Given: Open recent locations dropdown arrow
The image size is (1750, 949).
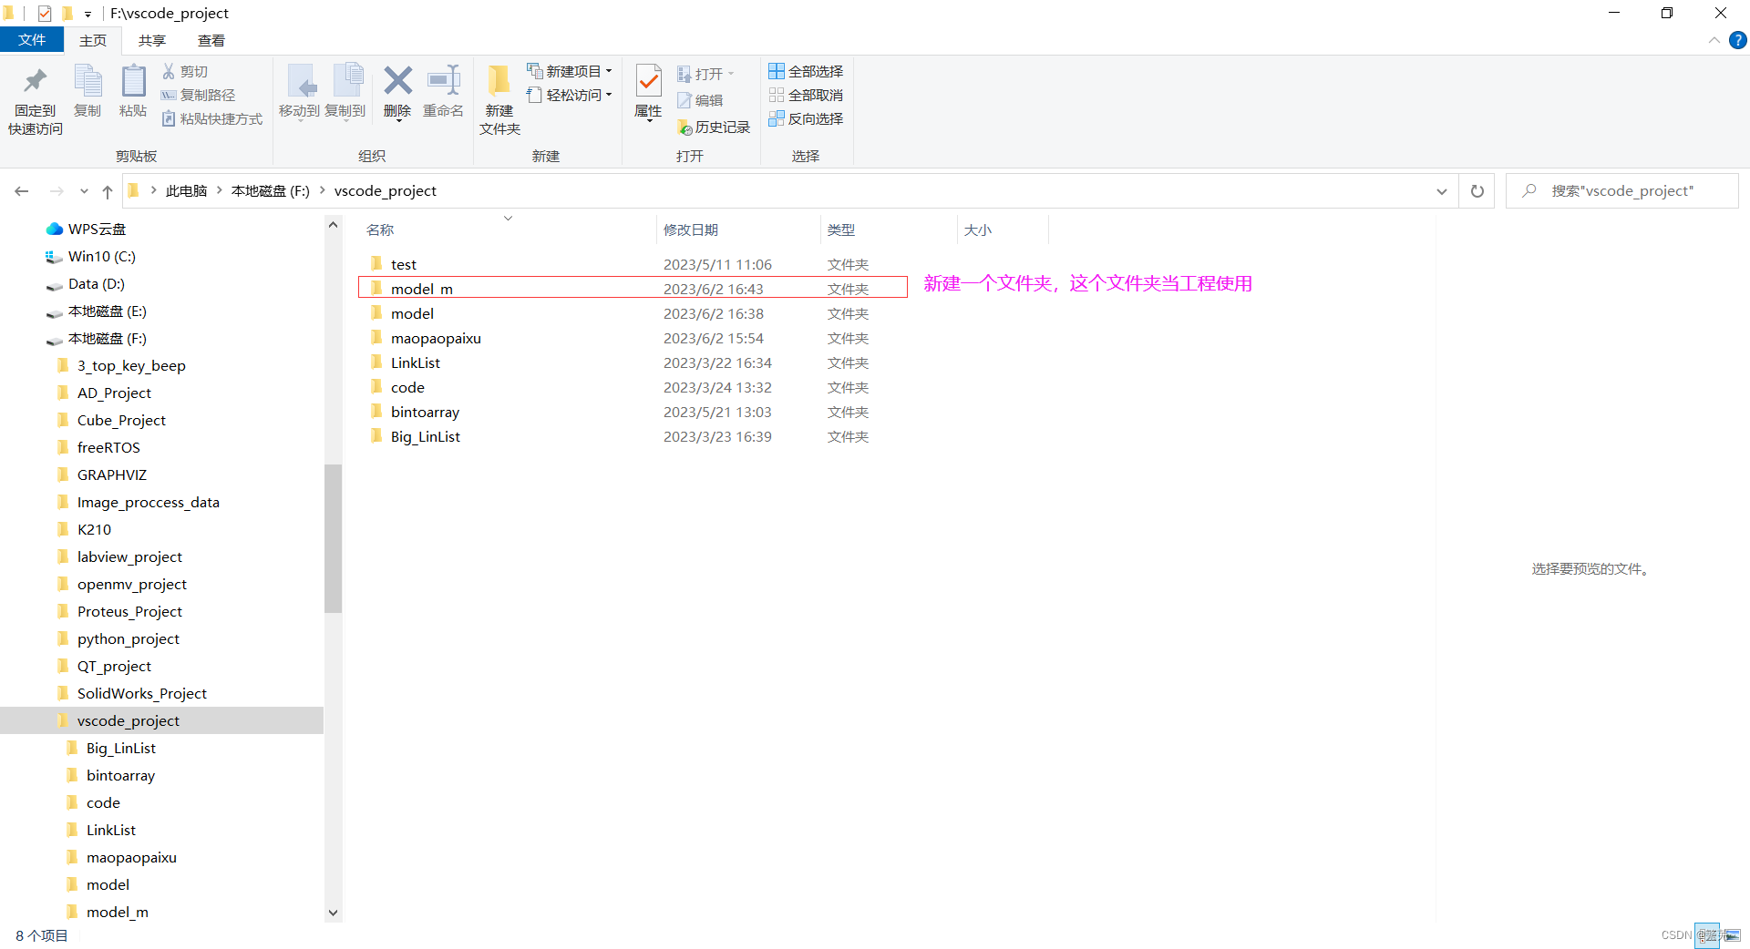Looking at the screenshot, I should (x=84, y=191).
